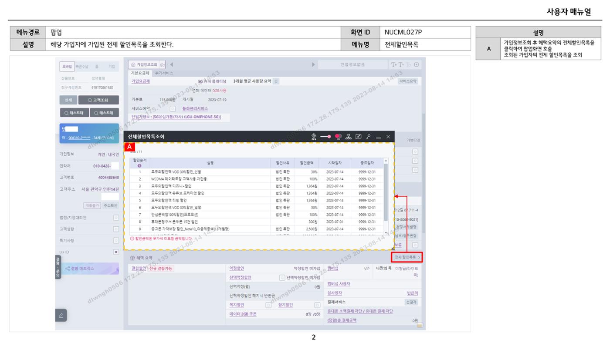This screenshot has height=343, width=610.
Task: Open the 결합 매트릭스 button
Action: click(89, 269)
